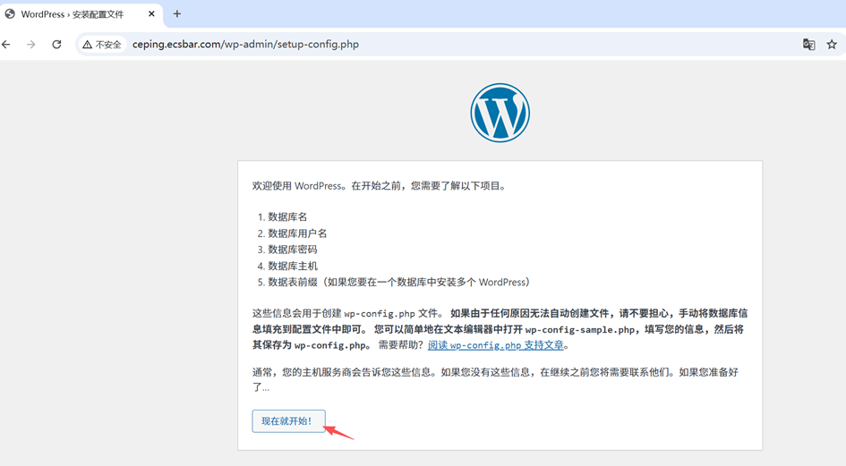Click the browser back arrow
Image resolution: width=846 pixels, height=466 pixels.
7,44
